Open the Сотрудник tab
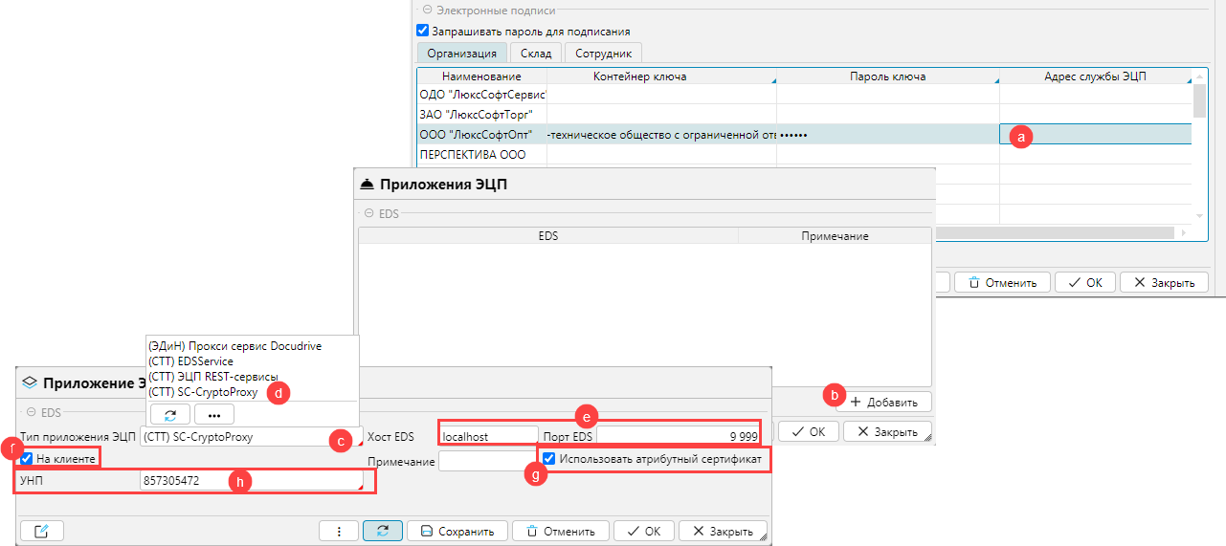 point(602,54)
